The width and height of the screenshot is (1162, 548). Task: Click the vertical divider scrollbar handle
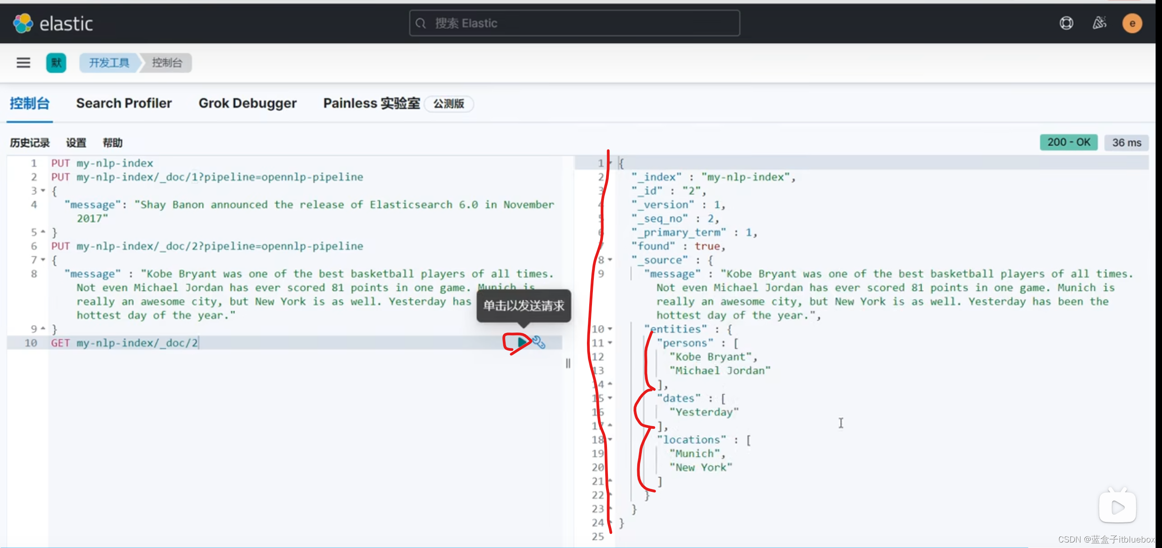(568, 363)
